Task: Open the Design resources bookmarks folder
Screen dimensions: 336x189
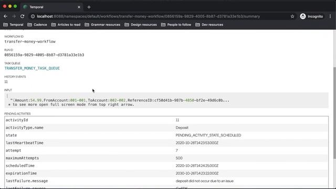Action: (141, 25)
